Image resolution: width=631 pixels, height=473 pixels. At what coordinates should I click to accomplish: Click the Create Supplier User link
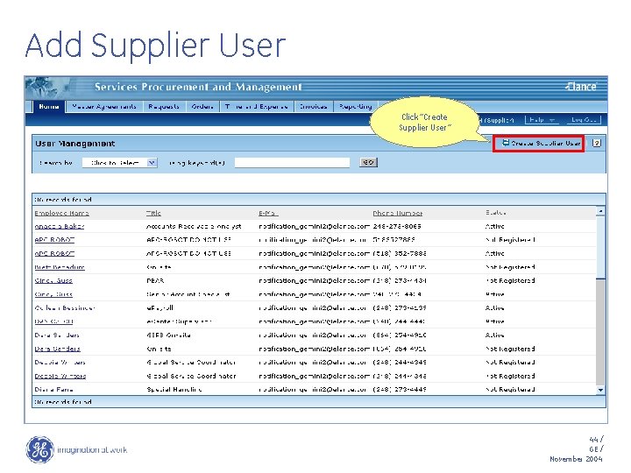click(x=541, y=143)
